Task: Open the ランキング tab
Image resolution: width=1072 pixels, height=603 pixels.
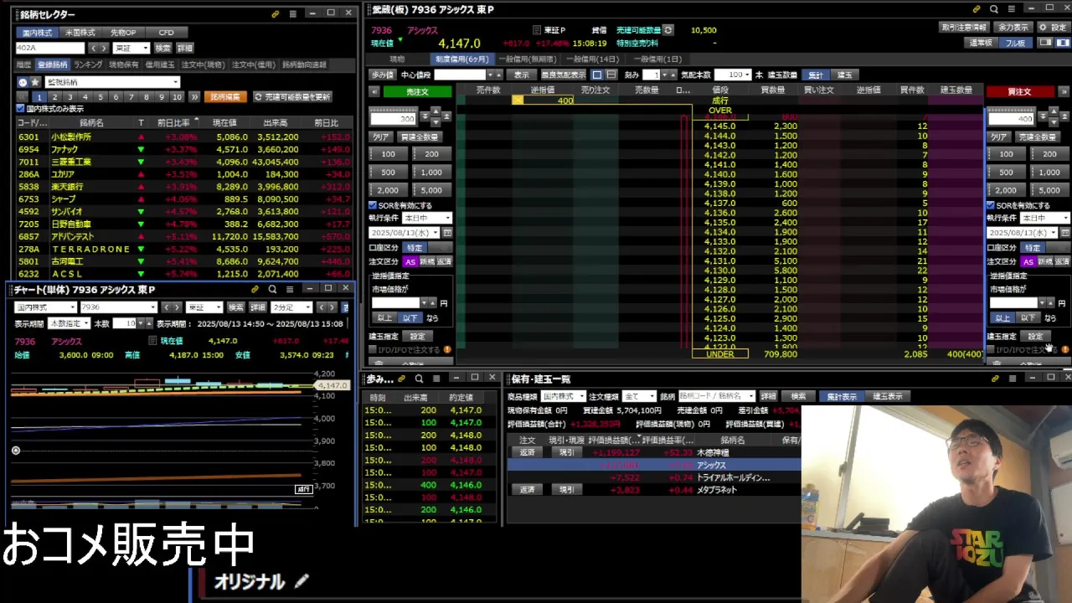Action: pos(88,64)
